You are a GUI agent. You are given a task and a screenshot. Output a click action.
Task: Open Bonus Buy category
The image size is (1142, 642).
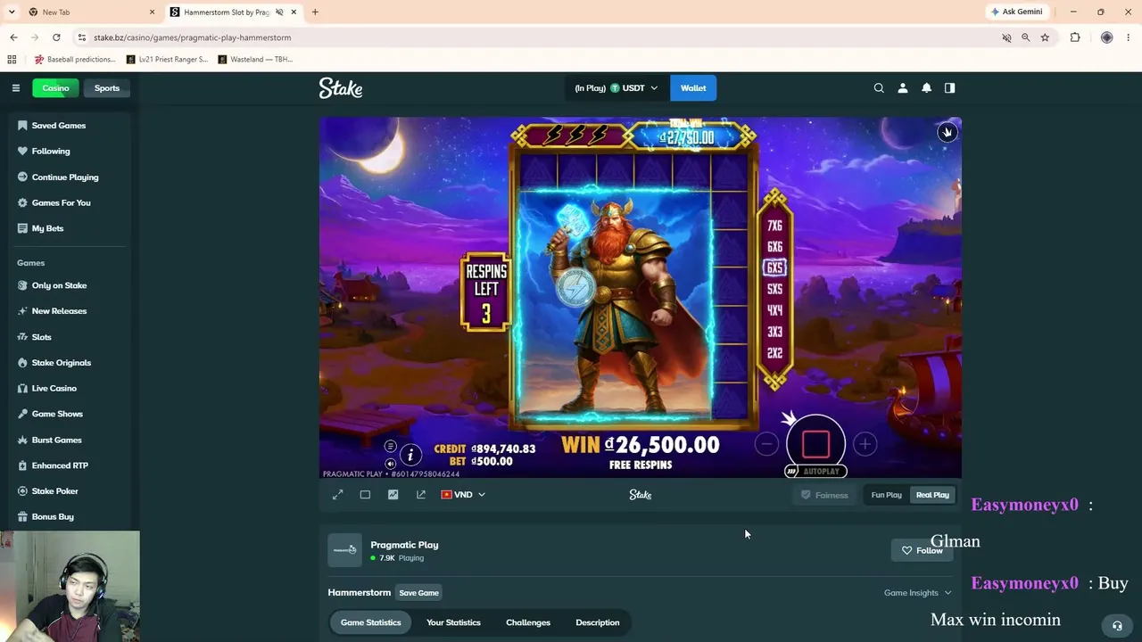point(53,517)
